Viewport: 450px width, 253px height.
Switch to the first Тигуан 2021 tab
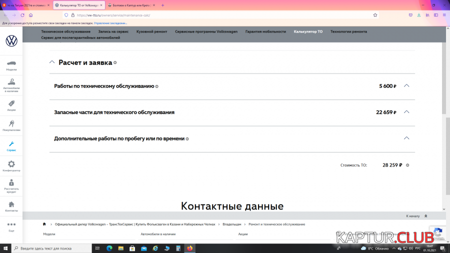(x=26, y=5)
